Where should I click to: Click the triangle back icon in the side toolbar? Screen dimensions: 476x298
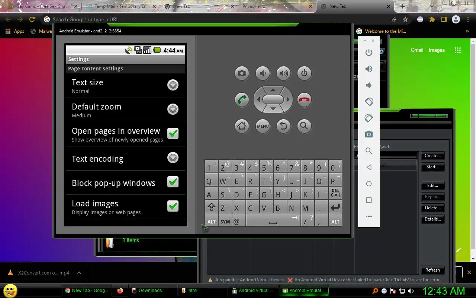tap(369, 167)
